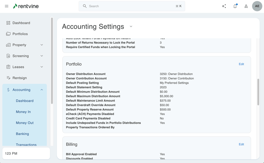
Task: Click the AE user avatar
Action: point(257,6)
